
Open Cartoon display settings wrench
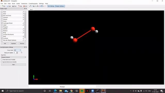tap(23, 18)
